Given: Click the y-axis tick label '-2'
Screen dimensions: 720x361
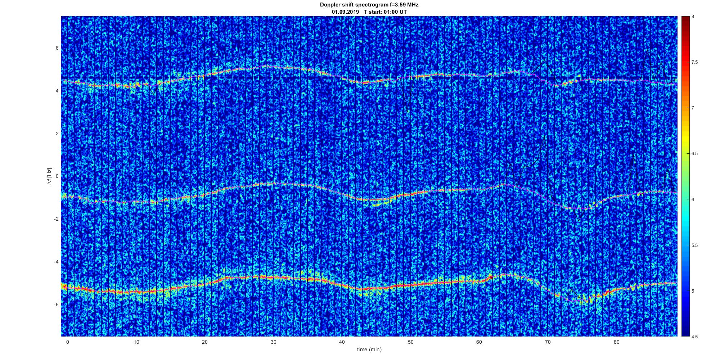Looking at the screenshot, I should (x=56, y=219).
